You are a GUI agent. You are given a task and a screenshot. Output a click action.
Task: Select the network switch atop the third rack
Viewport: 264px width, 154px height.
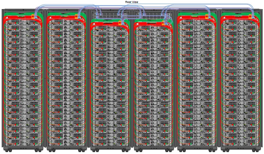[111, 15]
